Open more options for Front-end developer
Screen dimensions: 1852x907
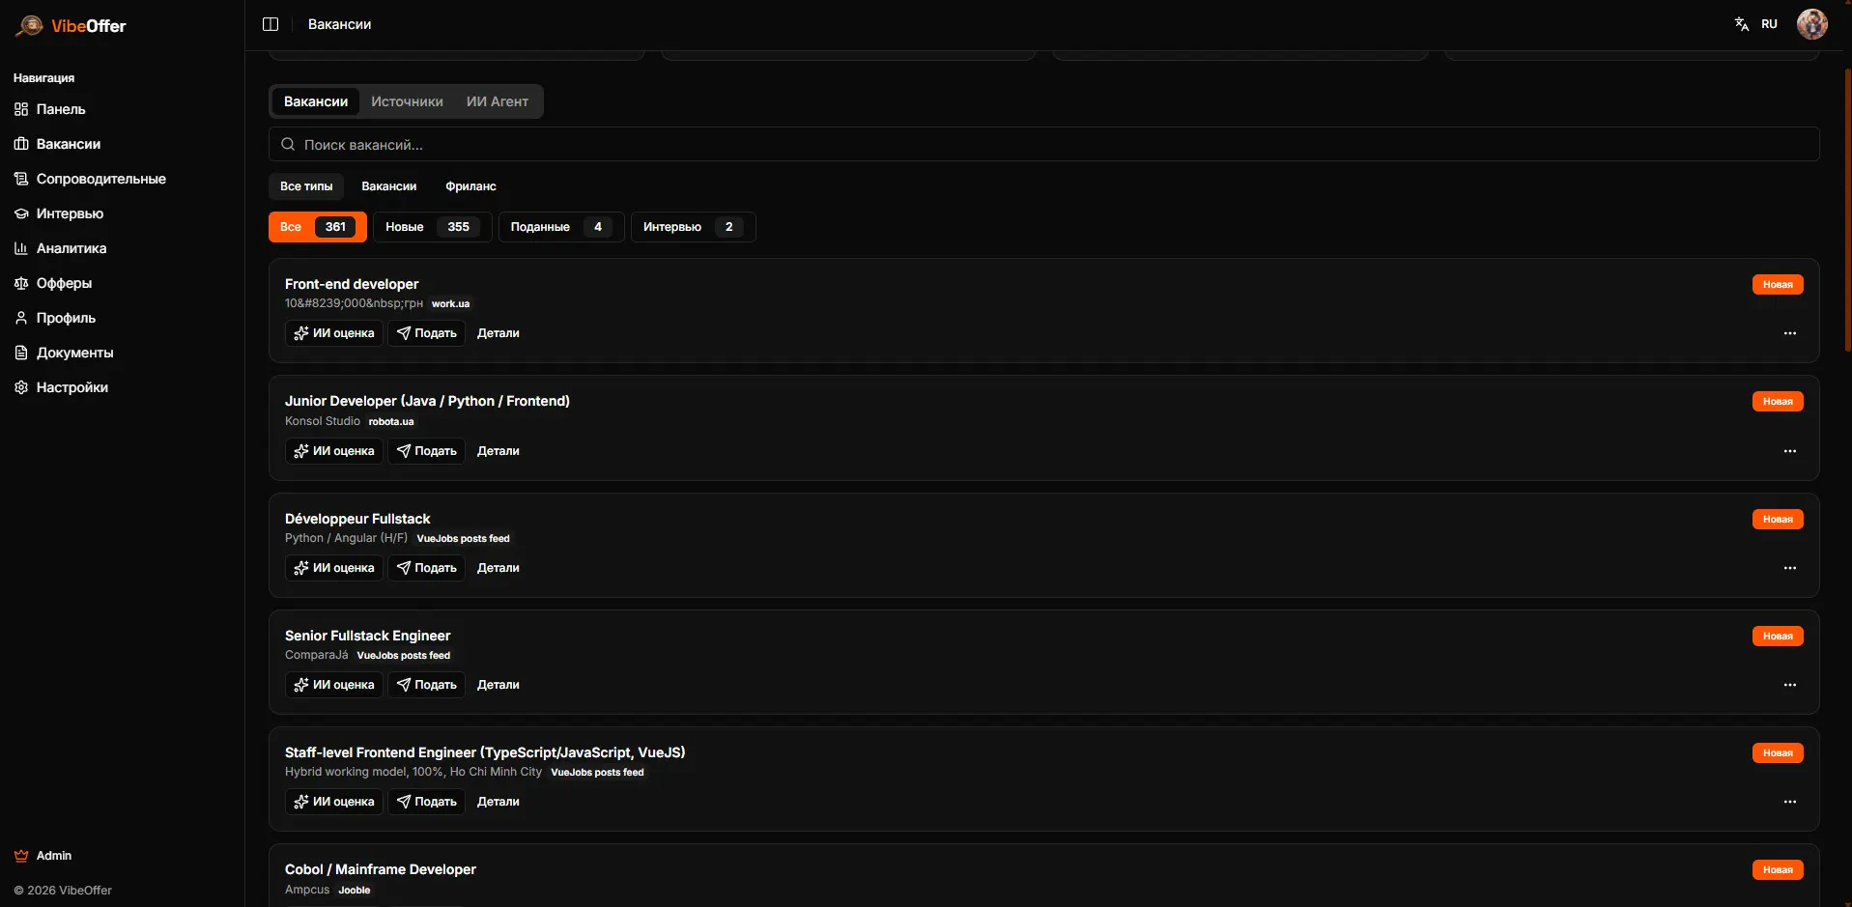point(1790,333)
